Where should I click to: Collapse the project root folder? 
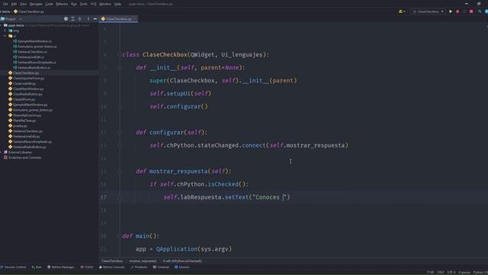(2, 25)
